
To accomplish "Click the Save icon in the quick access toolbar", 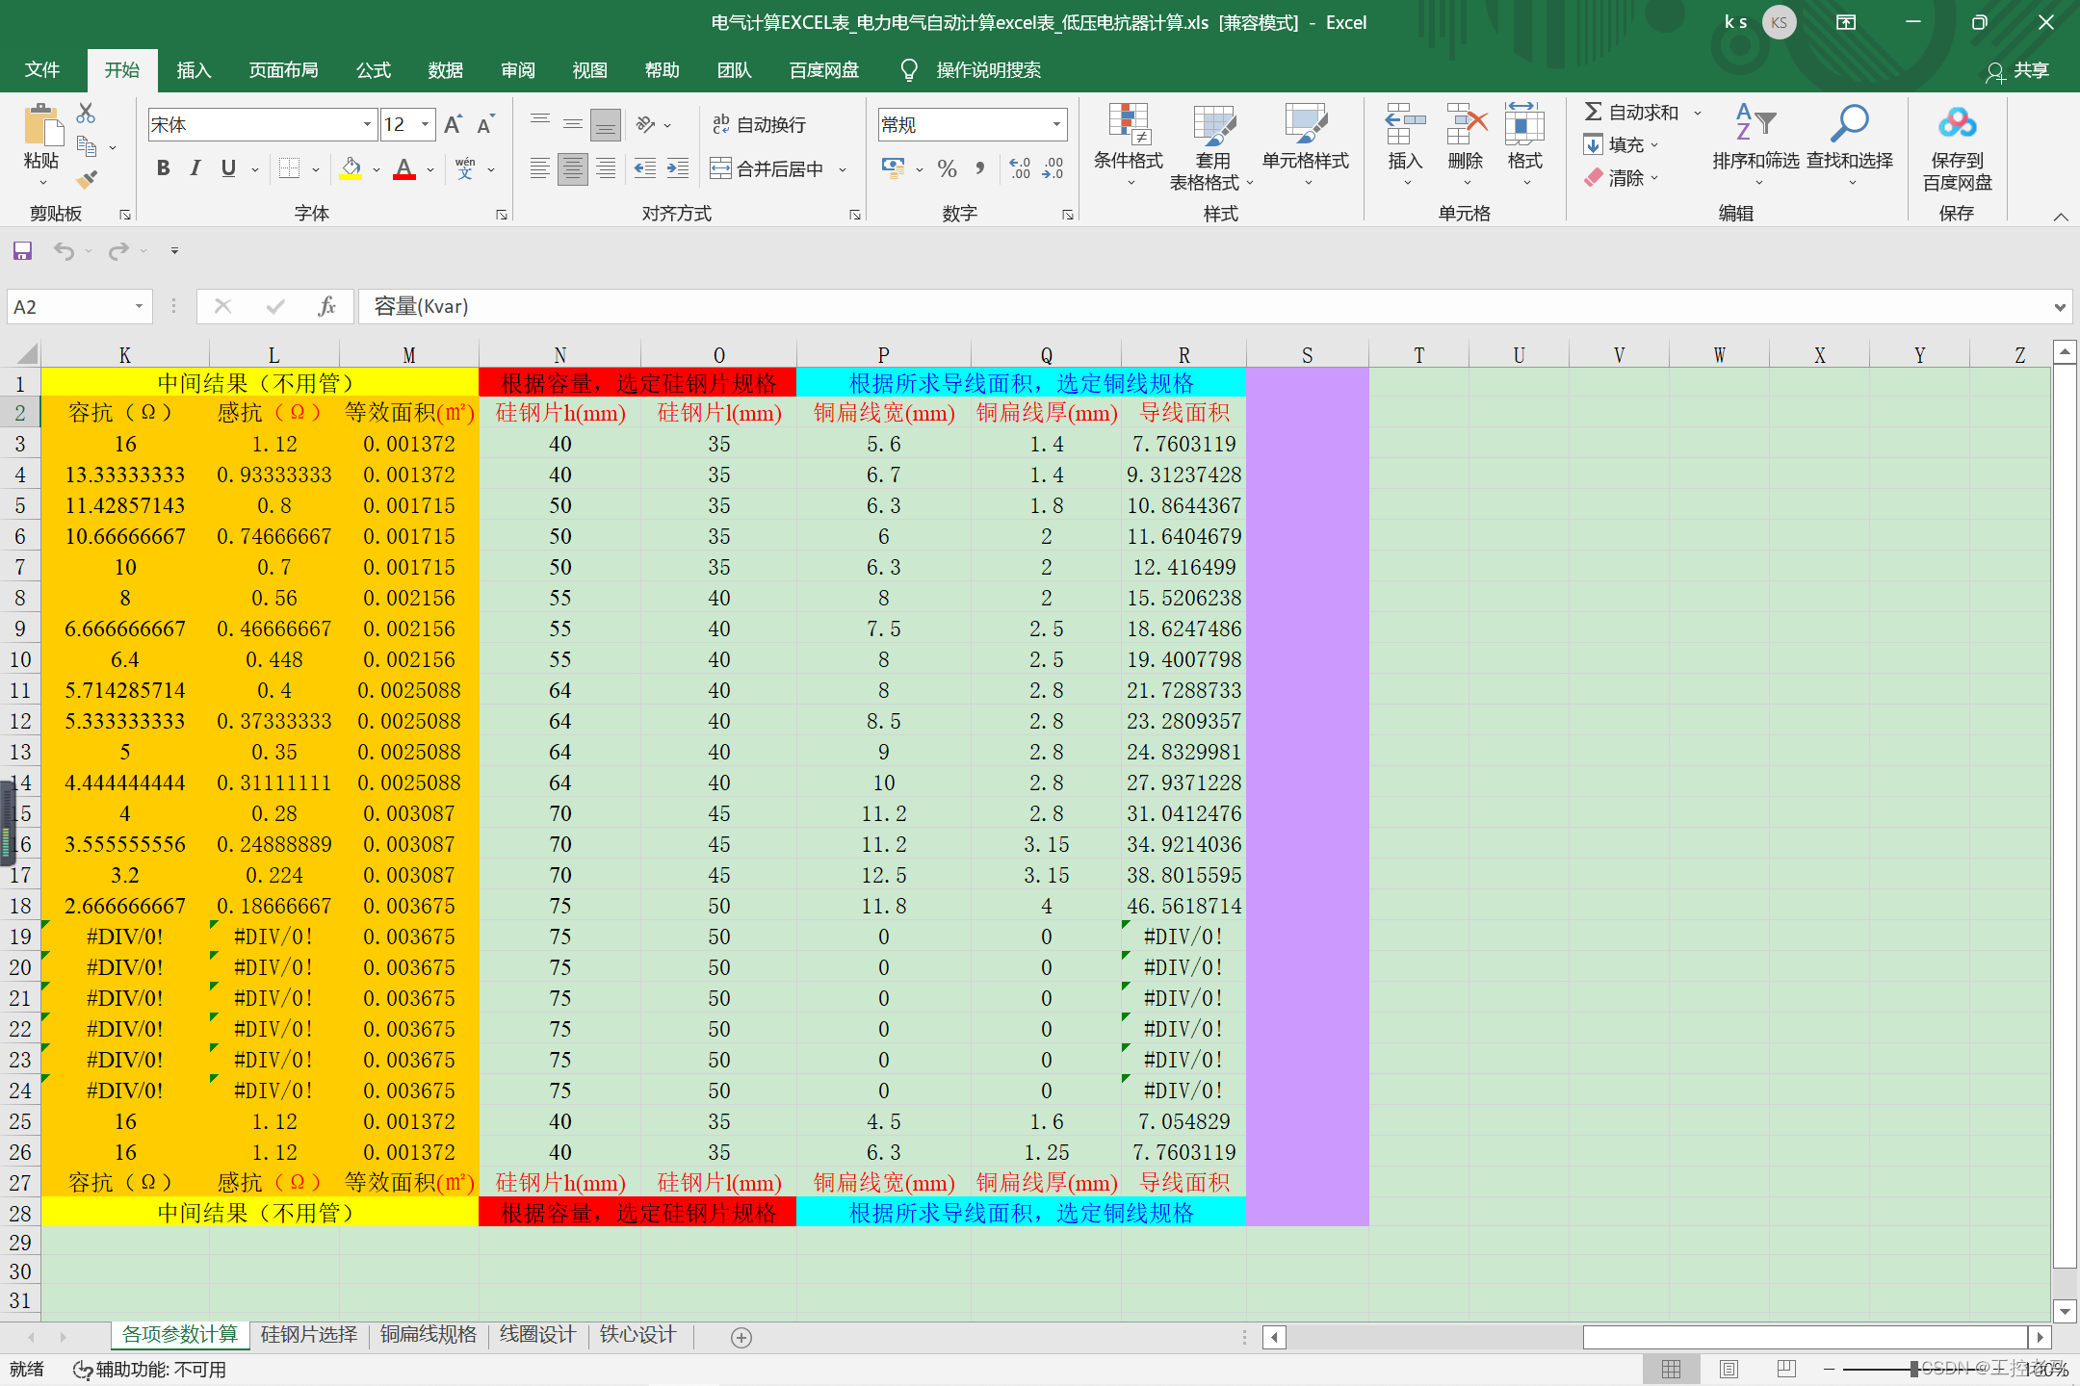I will click(x=22, y=251).
